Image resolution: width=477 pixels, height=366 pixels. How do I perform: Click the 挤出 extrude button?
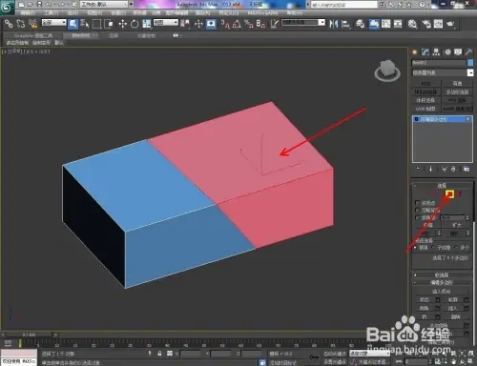tap(425, 299)
